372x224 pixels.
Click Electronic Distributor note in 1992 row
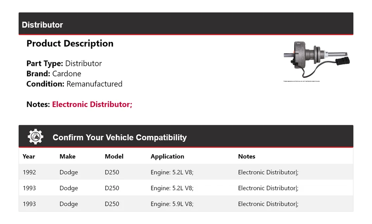tap(268, 172)
